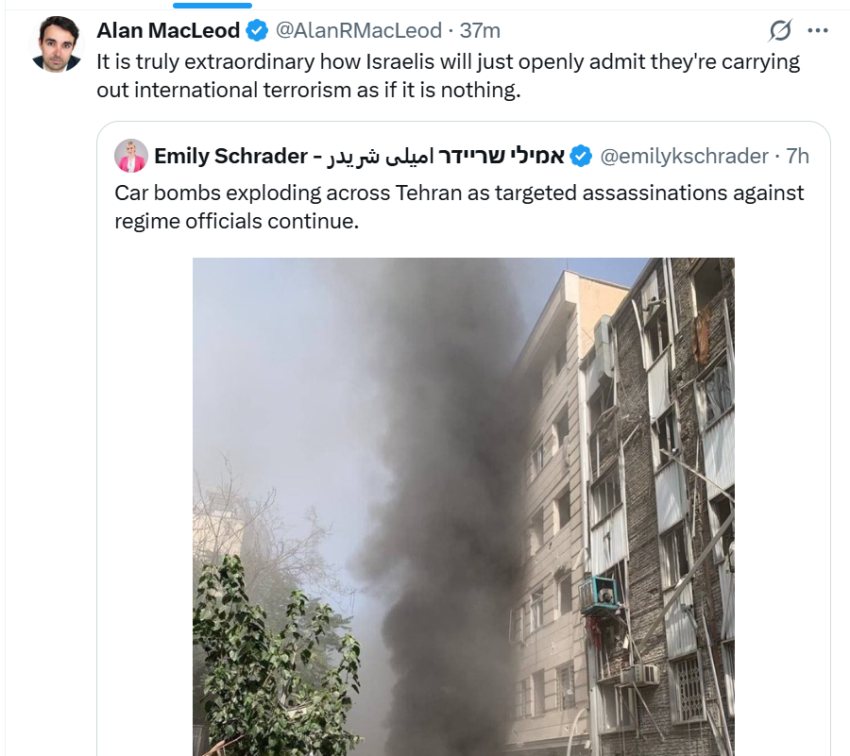This screenshot has height=756, width=850.
Task: Open the smoke and building photo
Action: [464, 507]
